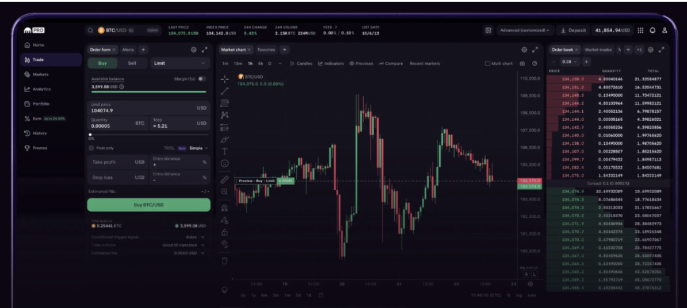Expand Conditional trigger signal Index dropdown

click(x=195, y=237)
